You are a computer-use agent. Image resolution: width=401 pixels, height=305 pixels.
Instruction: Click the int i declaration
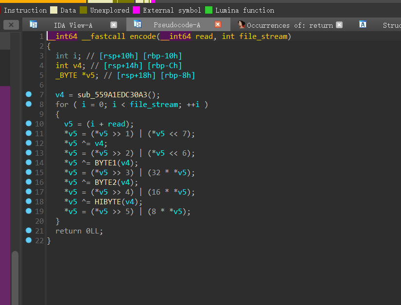point(68,56)
